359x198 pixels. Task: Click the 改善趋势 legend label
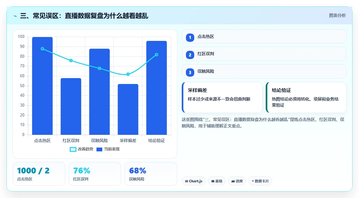(85, 149)
